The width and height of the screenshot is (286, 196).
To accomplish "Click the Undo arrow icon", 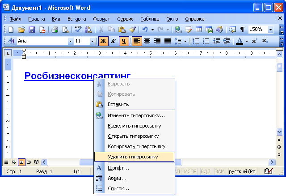I will point(145,30).
